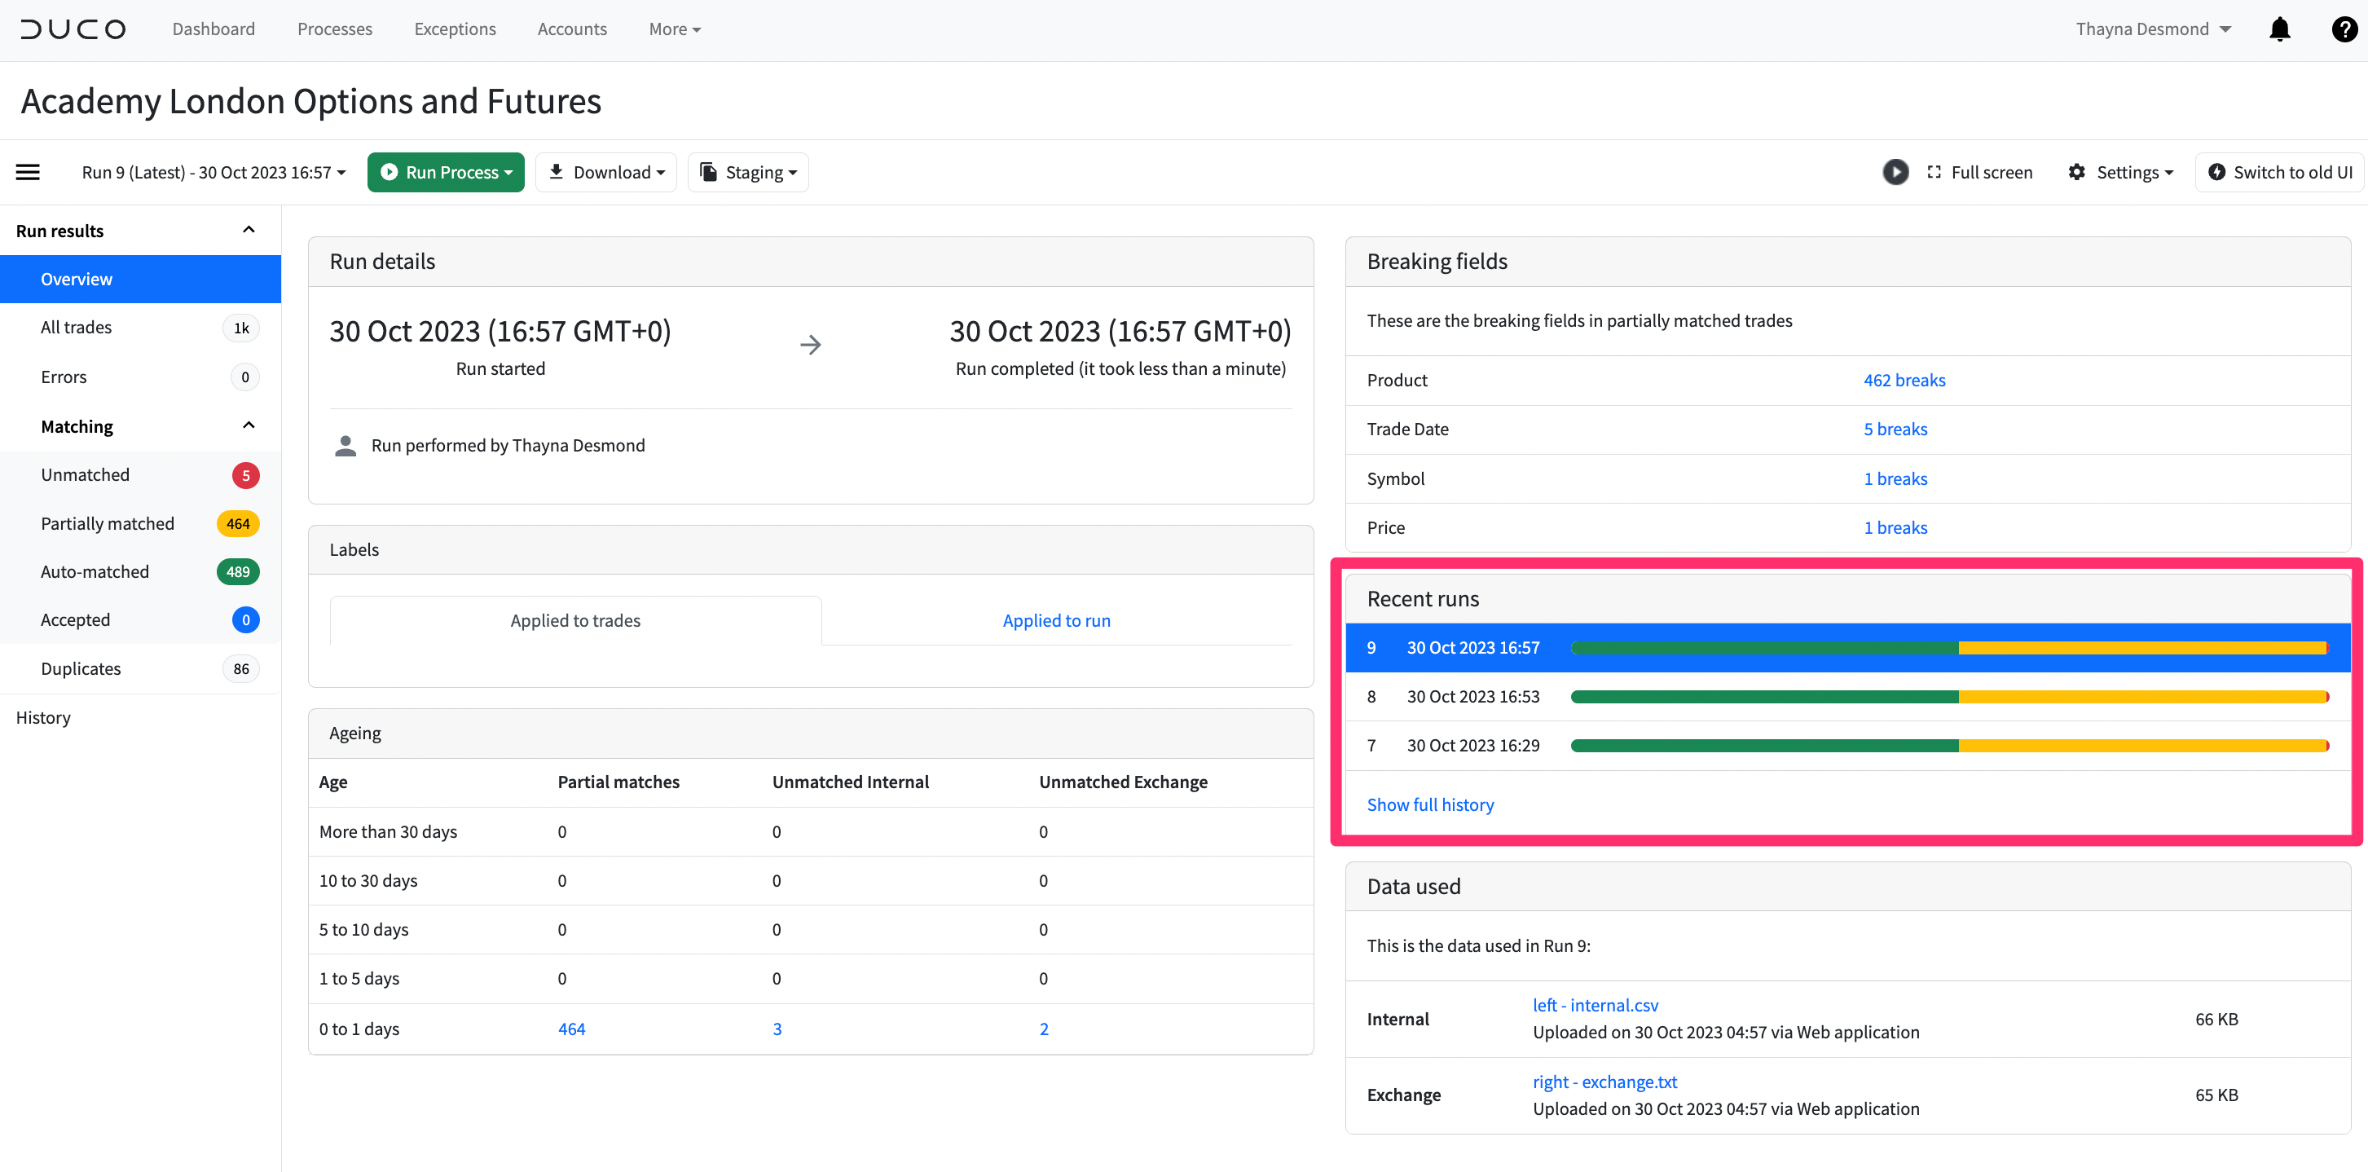The image size is (2368, 1172).
Task: Open All trades in the sidebar
Action: 141,328
